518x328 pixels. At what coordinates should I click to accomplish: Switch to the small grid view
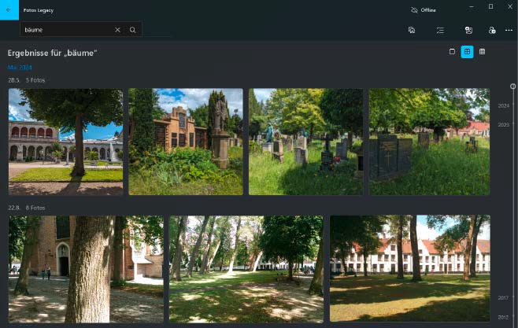tap(482, 51)
